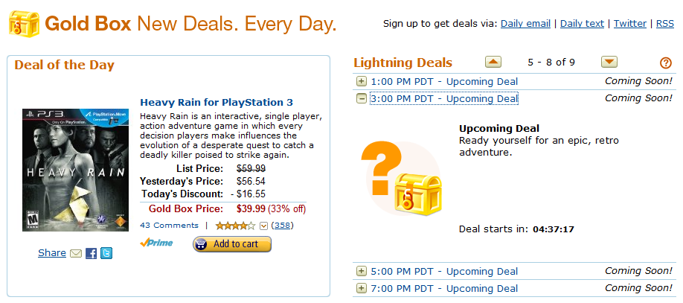Image resolution: width=683 pixels, height=303 pixels.
Task: Click the upcoming deal mystery chest image
Action: (401, 178)
